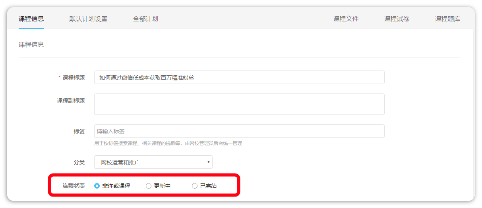Click the tag help text below 标签 field
This screenshot has height=208, width=482.
(168, 143)
